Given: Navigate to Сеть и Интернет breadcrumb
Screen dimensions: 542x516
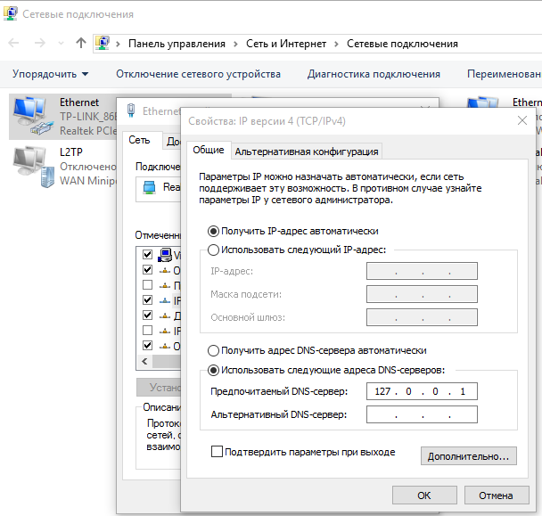Looking at the screenshot, I should [286, 44].
